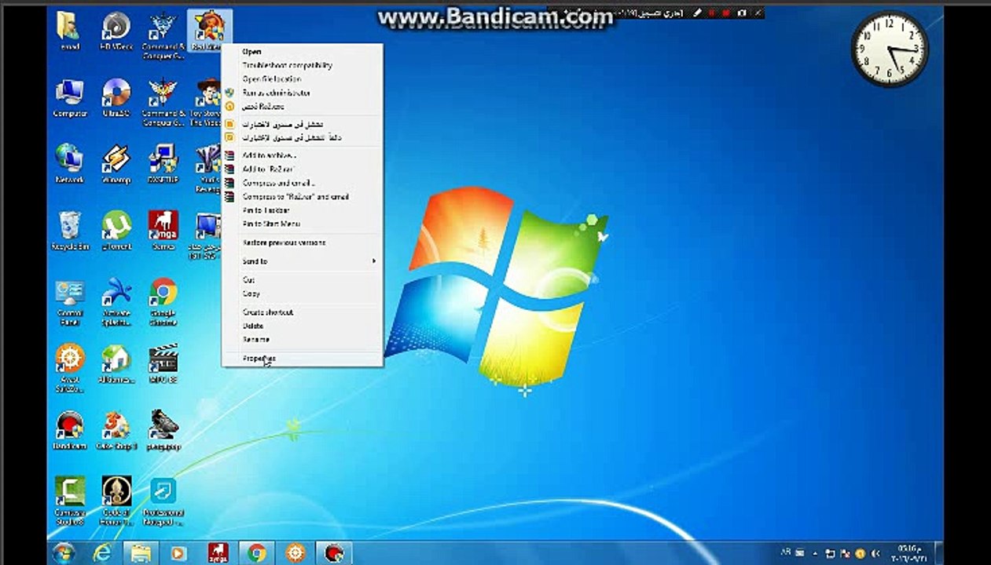The height and width of the screenshot is (565, 991).
Task: Switch to Bandicam in the taskbar
Action: point(333,553)
